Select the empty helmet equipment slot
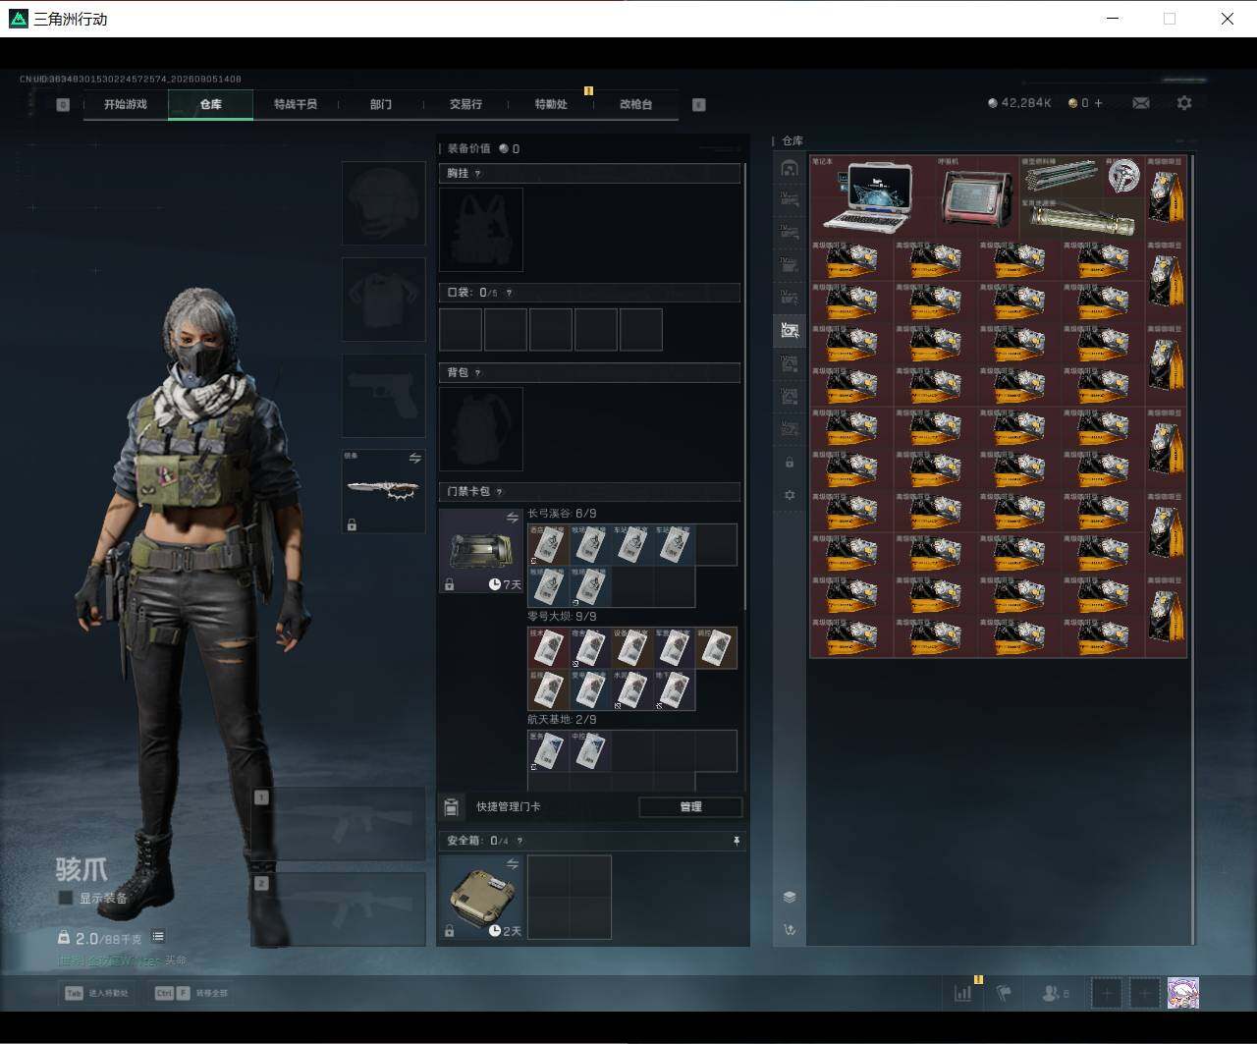 [x=383, y=203]
